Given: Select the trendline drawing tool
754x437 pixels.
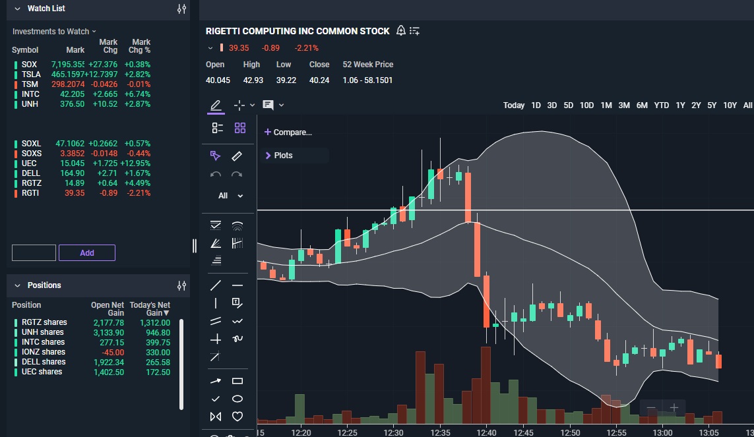Looking at the screenshot, I should (x=216, y=285).
